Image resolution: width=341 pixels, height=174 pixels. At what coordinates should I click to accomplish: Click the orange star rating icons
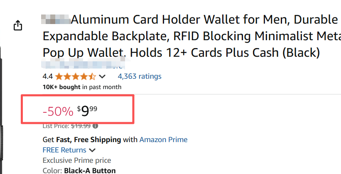tap(75, 76)
